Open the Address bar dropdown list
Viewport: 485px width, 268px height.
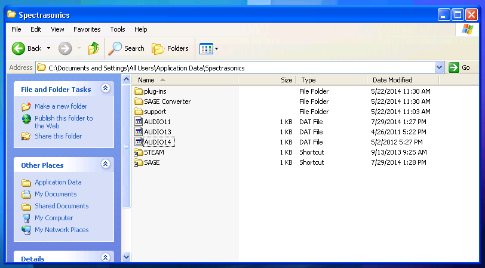pos(439,67)
